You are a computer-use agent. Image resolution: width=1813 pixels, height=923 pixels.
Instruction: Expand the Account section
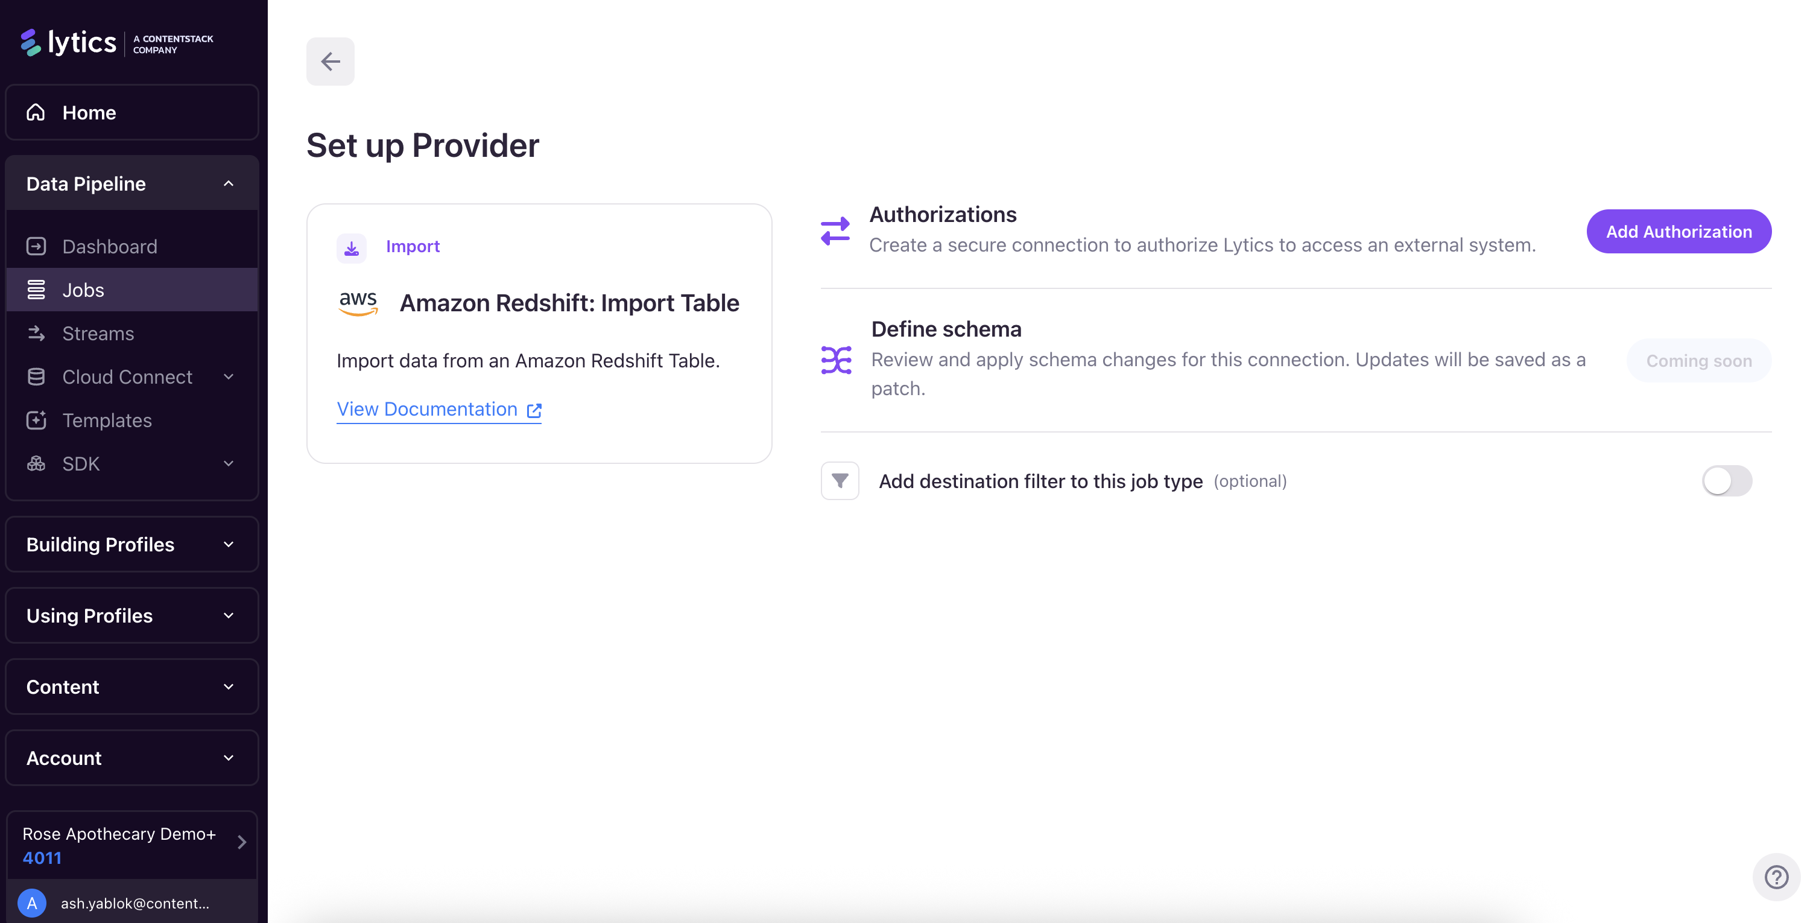click(131, 758)
